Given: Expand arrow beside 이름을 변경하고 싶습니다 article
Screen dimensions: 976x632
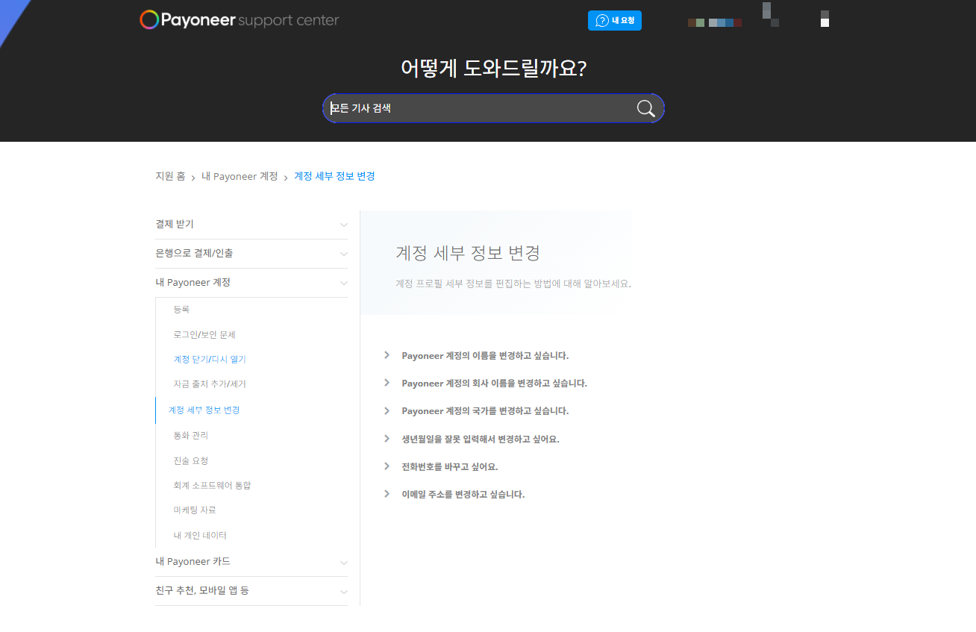Looking at the screenshot, I should click(387, 355).
